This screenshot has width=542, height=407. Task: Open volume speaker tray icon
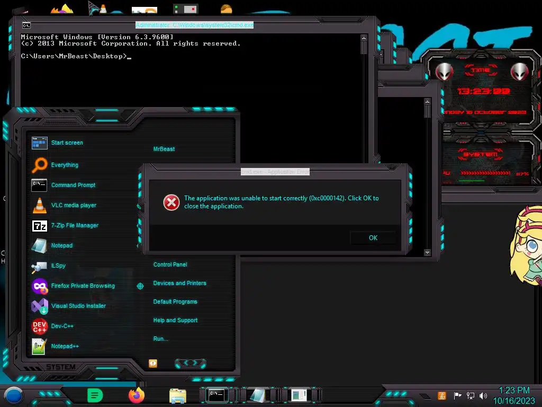point(483,395)
